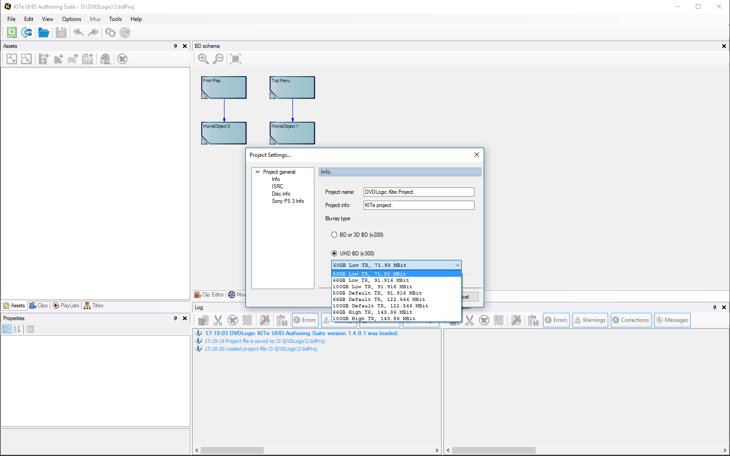The image size is (730, 456).
Task: Click the new project disc icon
Action: coord(12,32)
